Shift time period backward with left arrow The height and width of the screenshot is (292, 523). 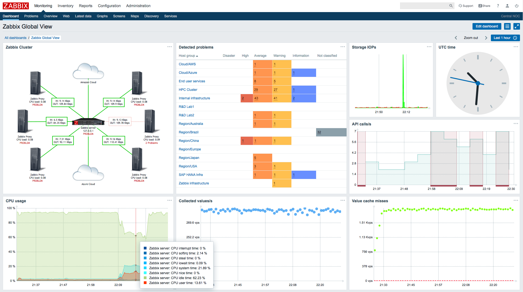pos(456,38)
